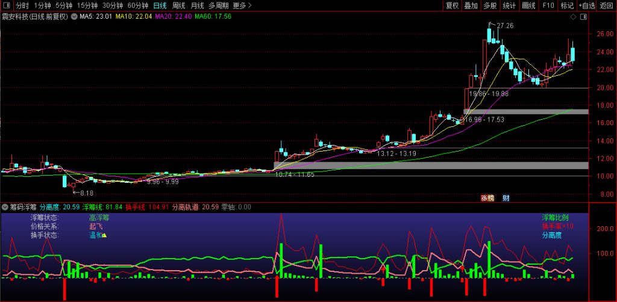Toggle 叠加 overlay comparison
The width and height of the screenshot is (617, 302).
471,5
